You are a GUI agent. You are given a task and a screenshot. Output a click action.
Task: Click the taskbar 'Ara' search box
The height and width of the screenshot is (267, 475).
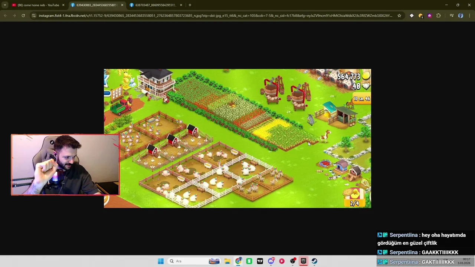tap(195, 261)
